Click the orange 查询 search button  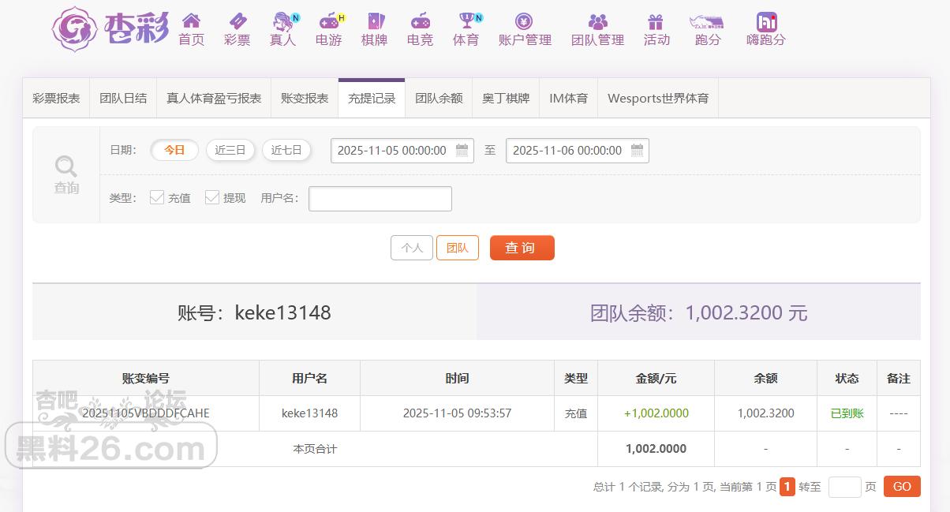click(x=522, y=248)
